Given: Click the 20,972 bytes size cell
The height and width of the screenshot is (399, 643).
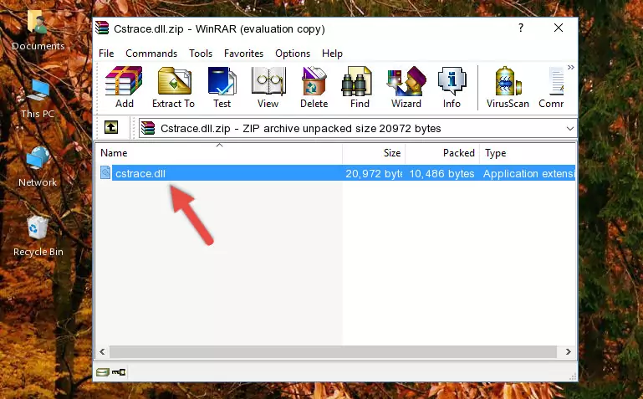Looking at the screenshot, I should 374,173.
